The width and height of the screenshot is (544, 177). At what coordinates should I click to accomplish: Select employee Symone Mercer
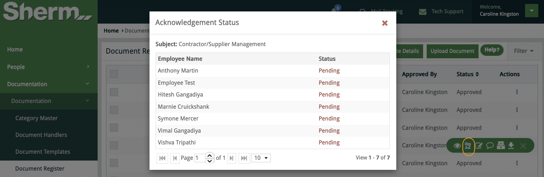coord(178,118)
